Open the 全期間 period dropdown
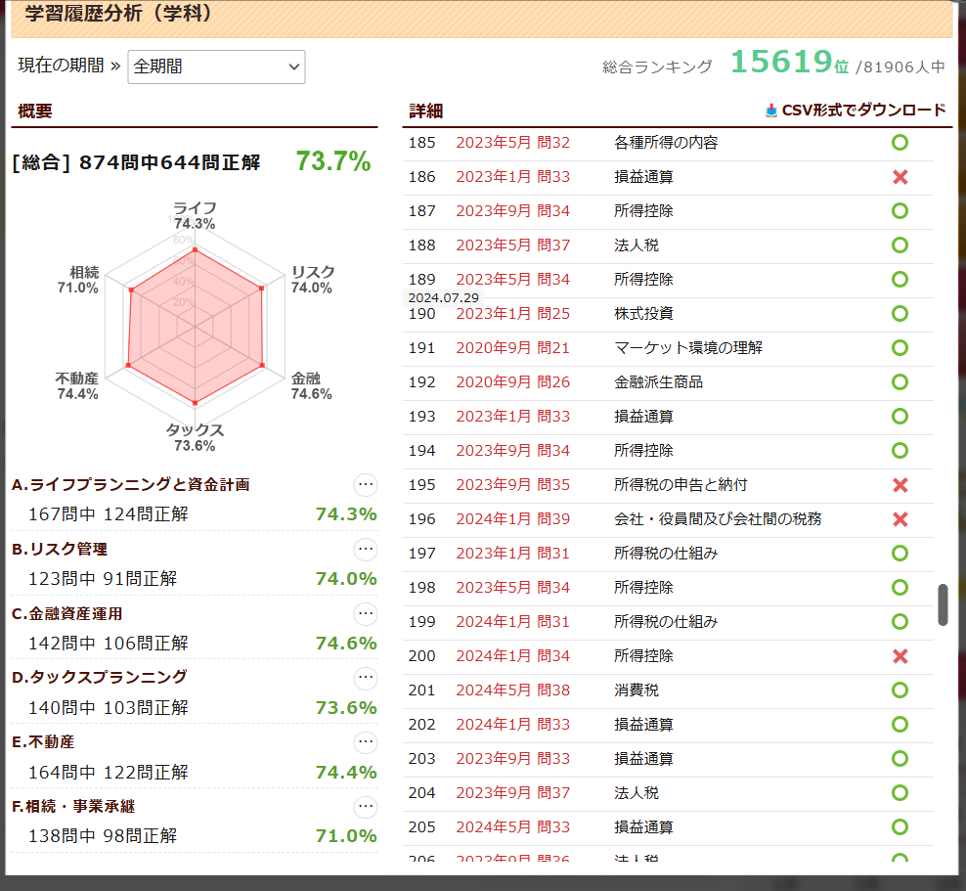The width and height of the screenshot is (966, 891). click(216, 67)
